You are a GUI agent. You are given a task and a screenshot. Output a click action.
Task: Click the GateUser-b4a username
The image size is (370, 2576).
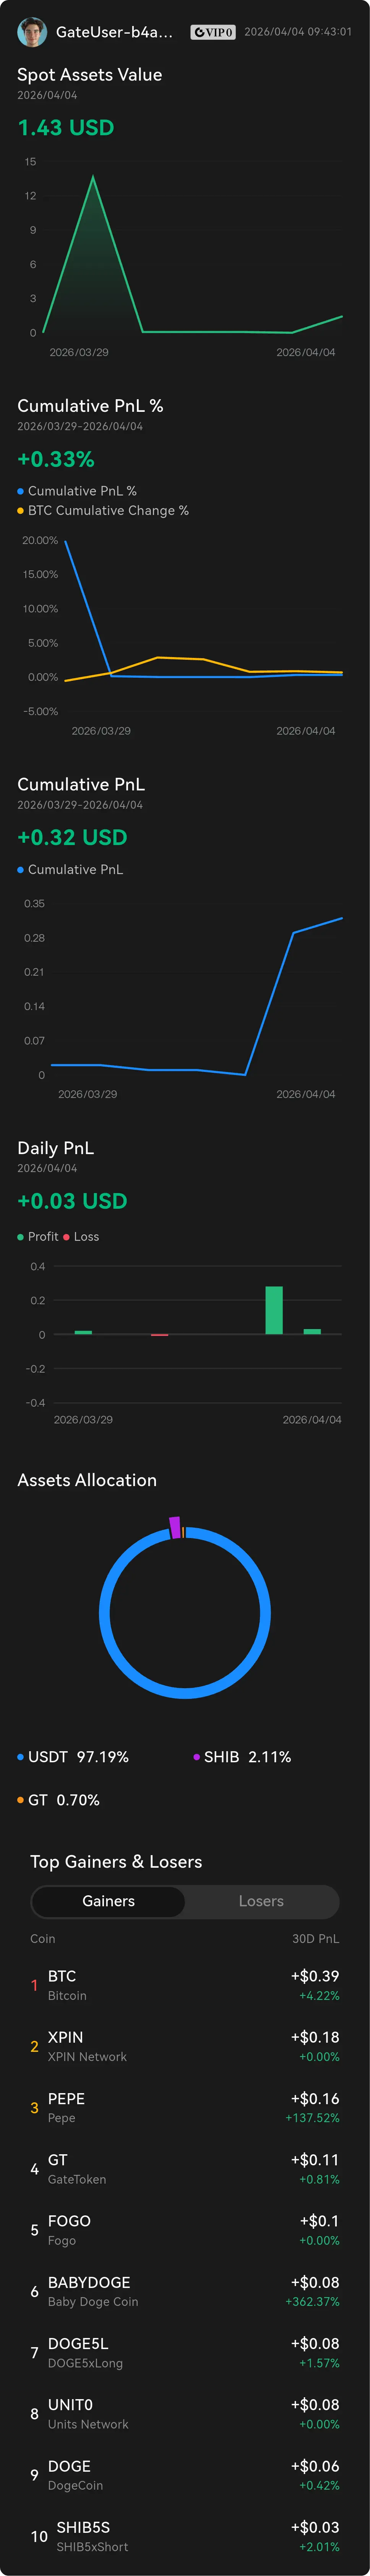114,32
